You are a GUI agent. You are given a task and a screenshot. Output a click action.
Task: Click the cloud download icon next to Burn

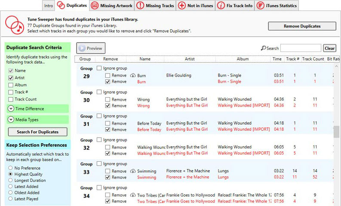(x=133, y=76)
